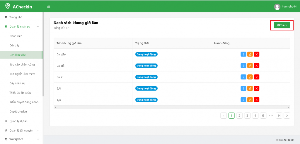Viewport: 300px width, 144px height.
Task: Edit the Ca gãy shift
Action: click(250, 54)
